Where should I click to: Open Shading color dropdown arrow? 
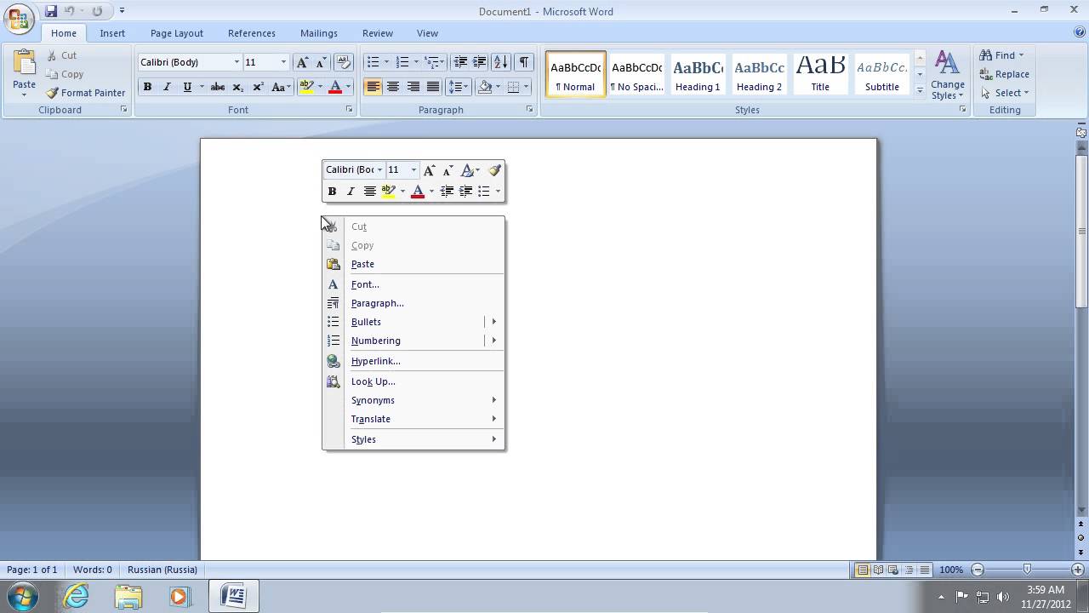[498, 87]
